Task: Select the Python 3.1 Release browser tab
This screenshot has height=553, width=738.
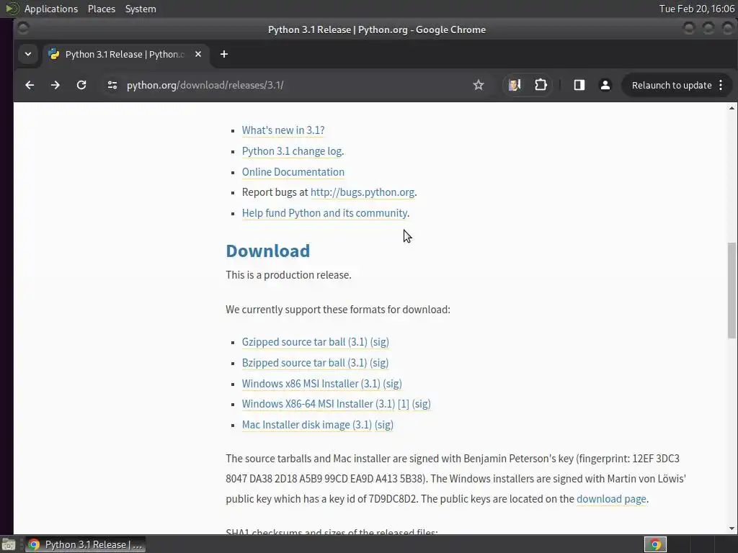Action: [x=125, y=54]
